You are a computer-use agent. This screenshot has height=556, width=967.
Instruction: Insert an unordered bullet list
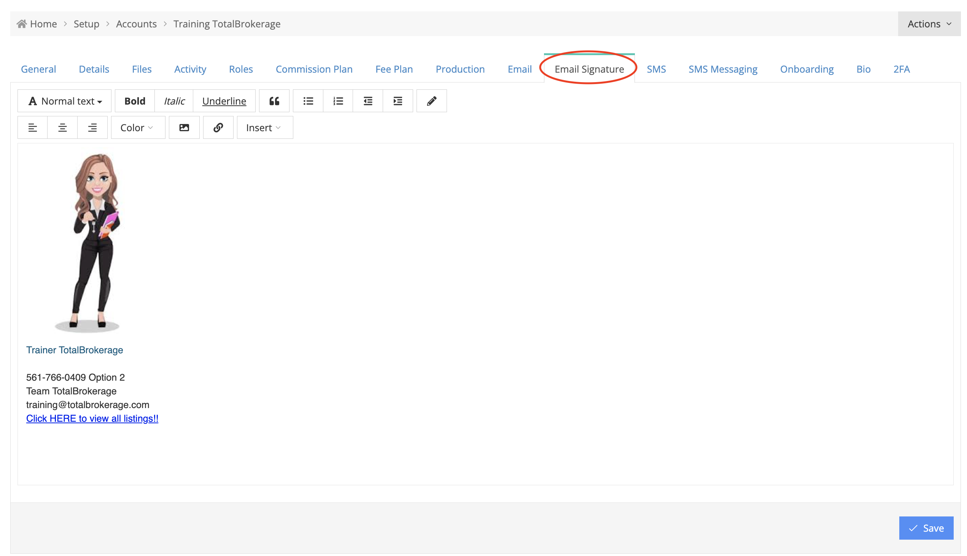click(x=308, y=101)
